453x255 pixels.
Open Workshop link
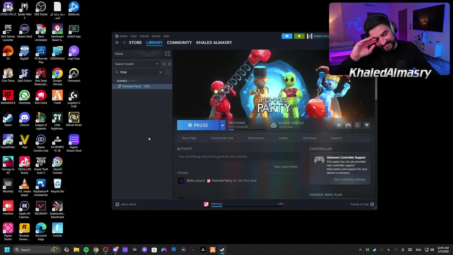[x=310, y=138]
